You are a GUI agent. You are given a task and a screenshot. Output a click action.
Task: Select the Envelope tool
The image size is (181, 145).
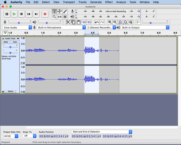click(59, 11)
